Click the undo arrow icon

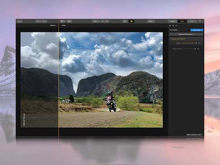38,21
